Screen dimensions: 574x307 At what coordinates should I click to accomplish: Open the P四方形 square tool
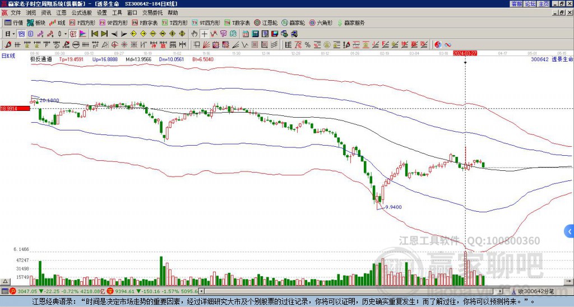[x=82, y=22]
